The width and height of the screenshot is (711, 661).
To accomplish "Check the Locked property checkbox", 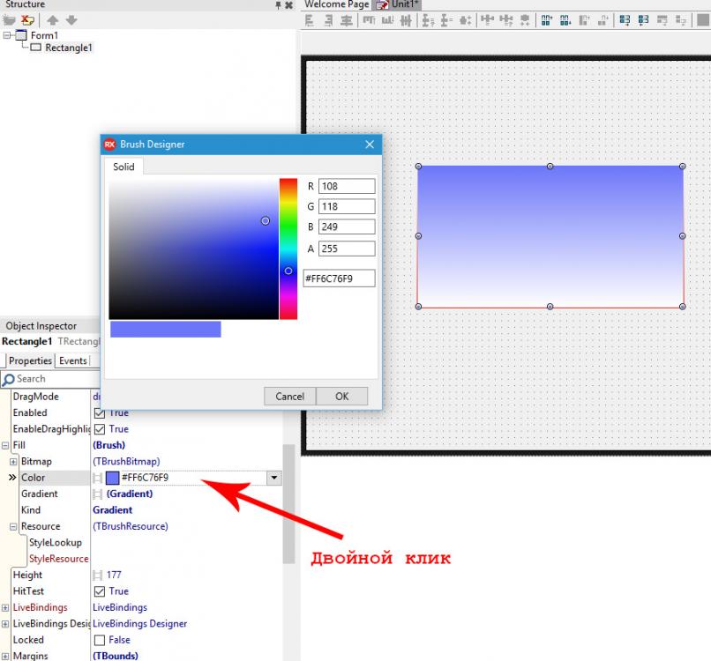I will click(x=100, y=640).
